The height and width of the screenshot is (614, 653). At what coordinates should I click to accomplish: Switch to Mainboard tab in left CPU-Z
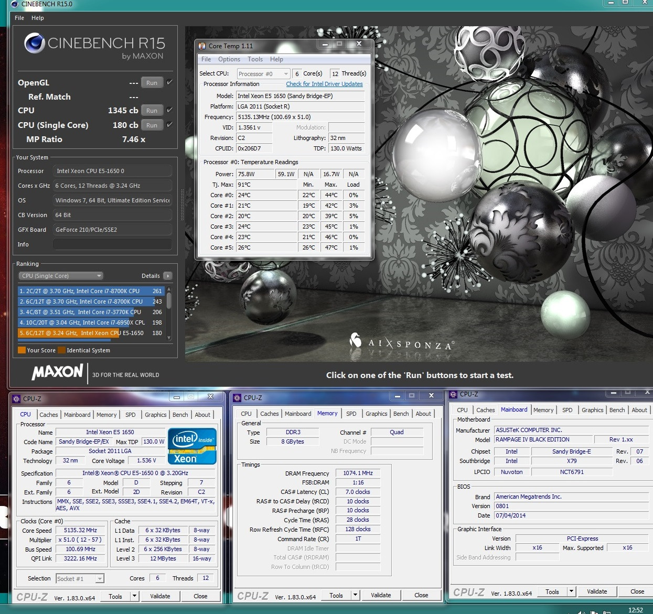[x=77, y=415]
